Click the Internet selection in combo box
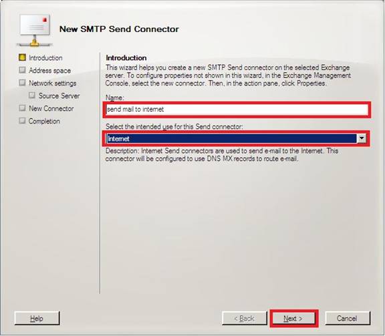Image resolution: width=385 pixels, height=336 pixels. point(231,138)
